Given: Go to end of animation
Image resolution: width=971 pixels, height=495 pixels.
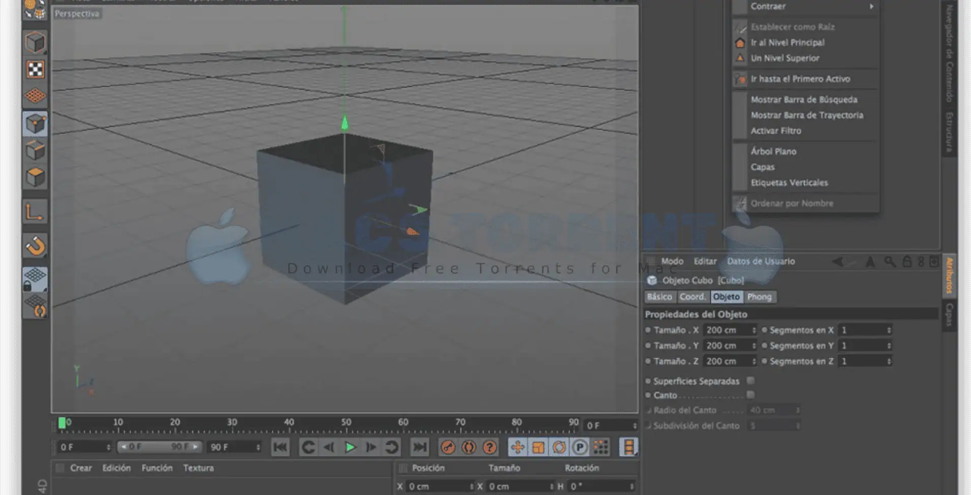Looking at the screenshot, I should click(x=420, y=447).
